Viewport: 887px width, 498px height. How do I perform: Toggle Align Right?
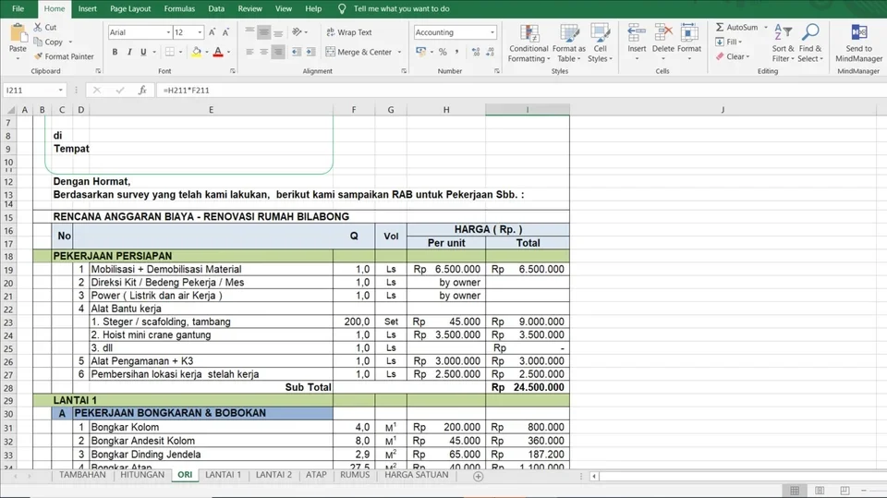click(x=278, y=52)
